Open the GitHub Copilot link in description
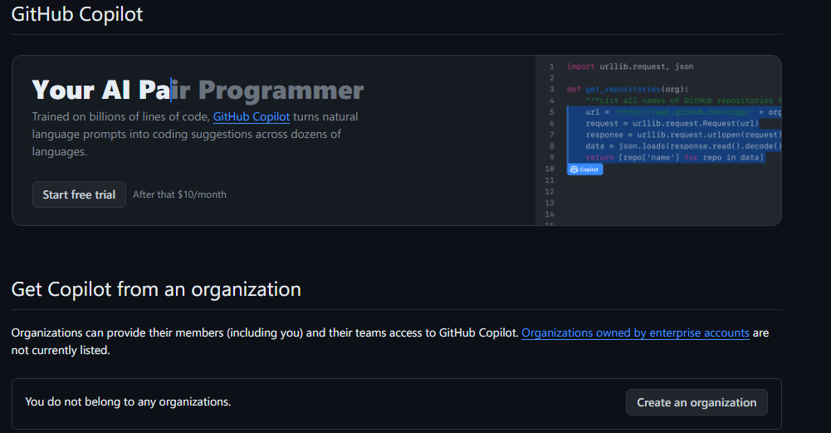This screenshot has height=433, width=831. point(252,116)
